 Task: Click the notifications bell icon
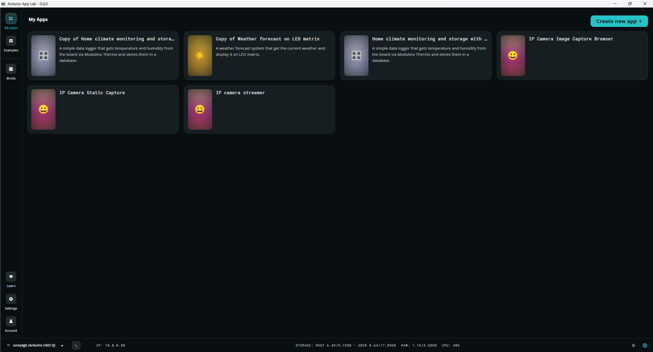(x=634, y=345)
